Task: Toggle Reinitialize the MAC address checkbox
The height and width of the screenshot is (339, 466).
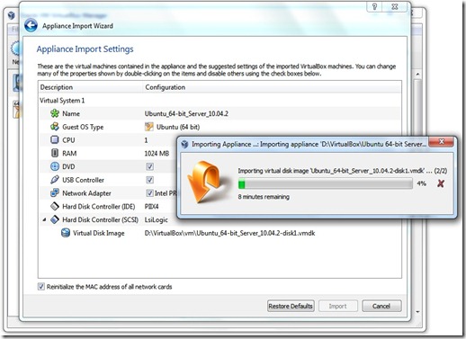Action: pos(41,287)
